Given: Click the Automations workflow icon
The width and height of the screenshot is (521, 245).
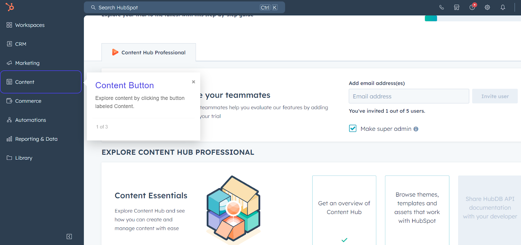Looking at the screenshot, I should click(9, 120).
